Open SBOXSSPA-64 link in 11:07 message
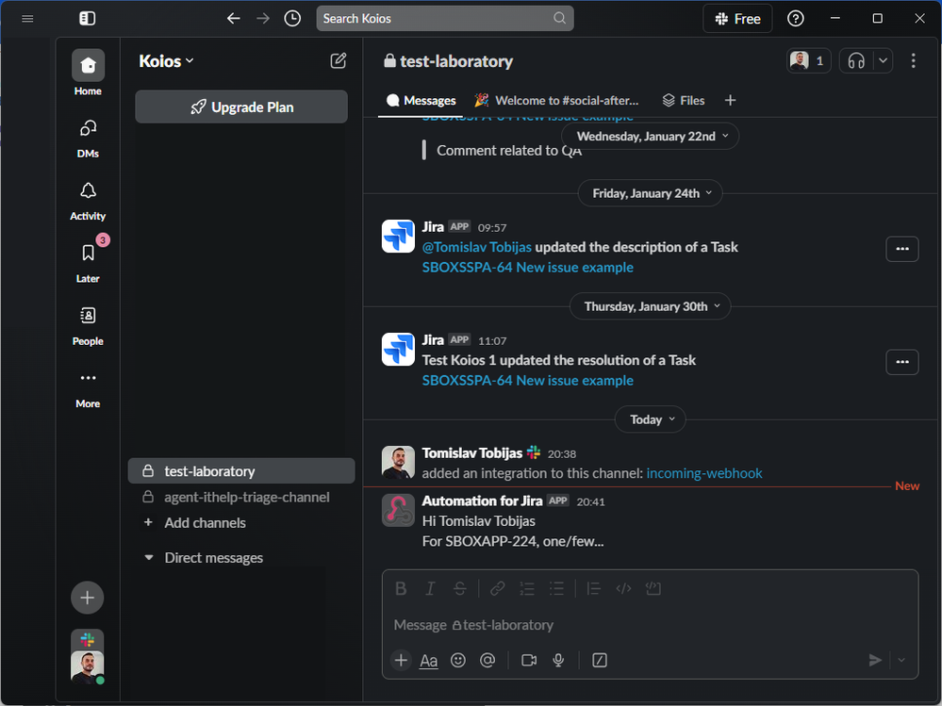Image resolution: width=942 pixels, height=706 pixels. (x=527, y=381)
